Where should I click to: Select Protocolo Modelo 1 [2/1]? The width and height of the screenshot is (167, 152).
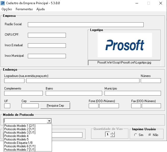[x=28, y=126]
